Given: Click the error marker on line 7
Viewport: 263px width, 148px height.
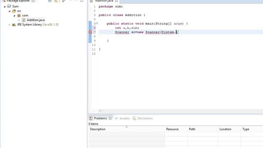Looking at the screenshot, I should coord(90,32).
